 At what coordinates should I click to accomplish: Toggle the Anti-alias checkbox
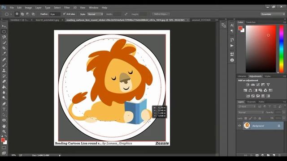64,14
